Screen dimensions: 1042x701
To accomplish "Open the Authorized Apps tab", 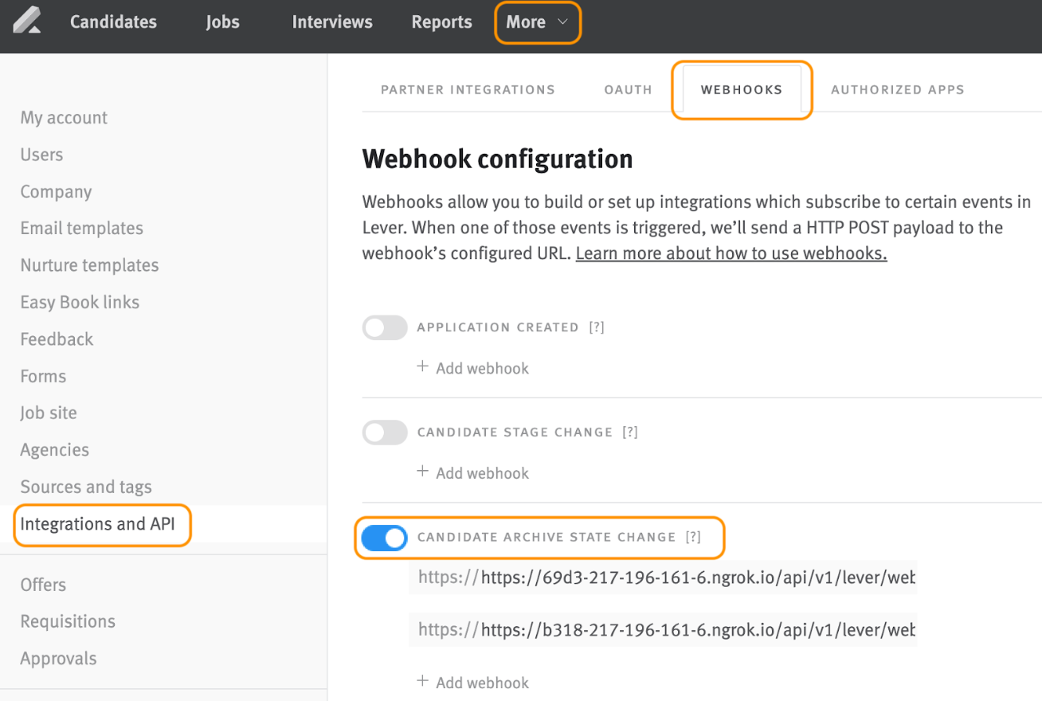I will tap(898, 90).
